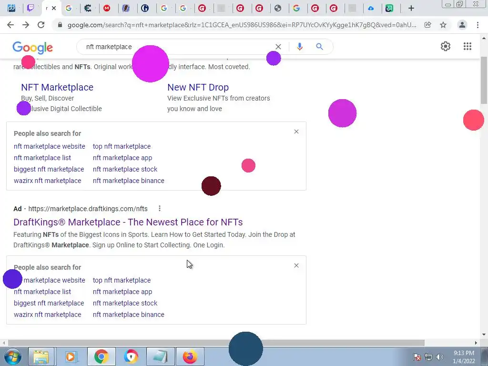Search 'nft marketplace stock' under the DraftKings ad
Viewport: 488px width, 366px height.
[x=125, y=303]
